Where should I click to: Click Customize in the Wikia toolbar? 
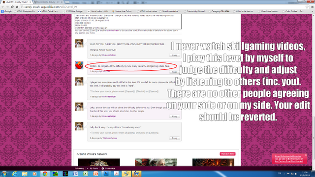coord(108,168)
